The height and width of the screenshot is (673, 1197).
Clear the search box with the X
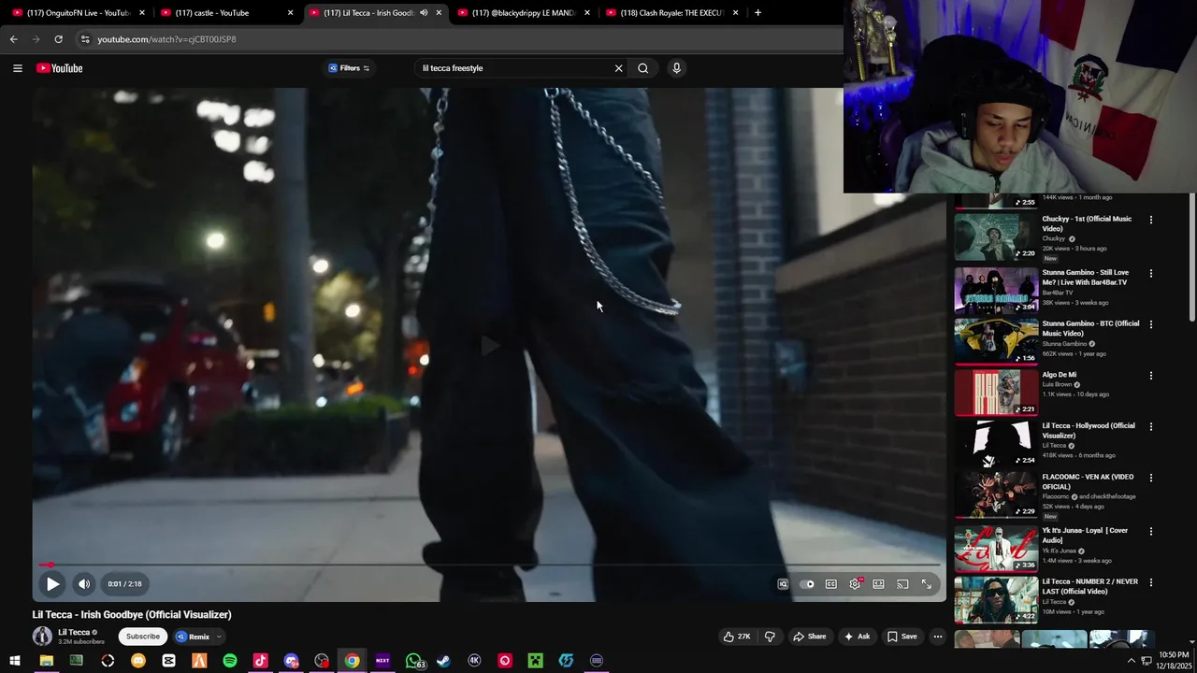click(x=618, y=68)
